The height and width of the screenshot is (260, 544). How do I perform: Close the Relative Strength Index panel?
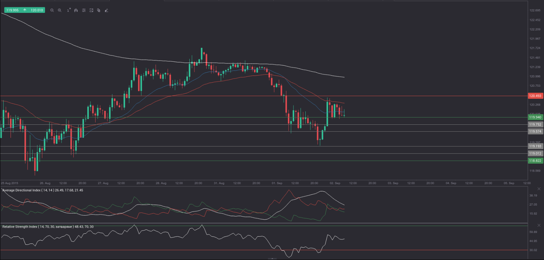[539, 225]
